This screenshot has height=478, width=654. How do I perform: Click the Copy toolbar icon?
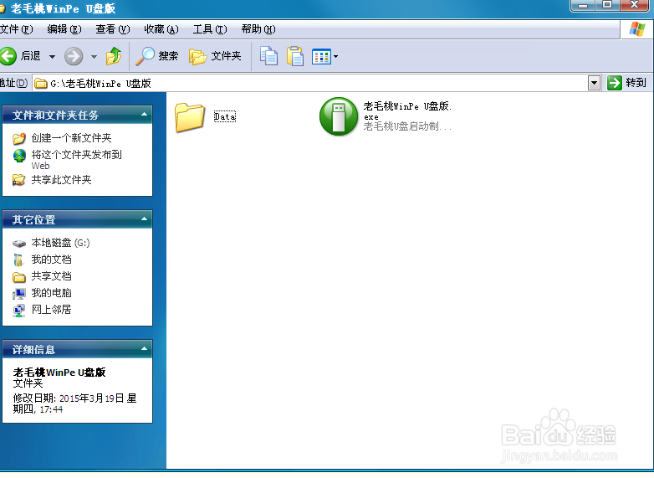pyautogui.click(x=268, y=56)
